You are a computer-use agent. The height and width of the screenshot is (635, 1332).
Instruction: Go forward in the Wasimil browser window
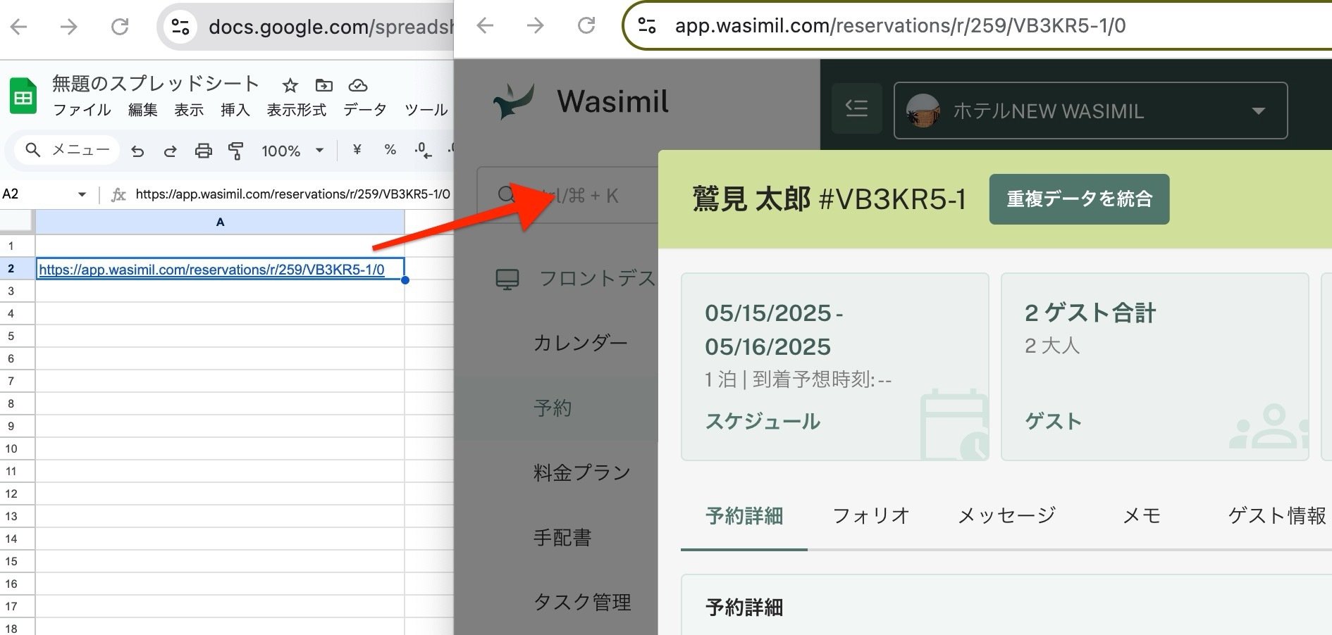pyautogui.click(x=536, y=26)
